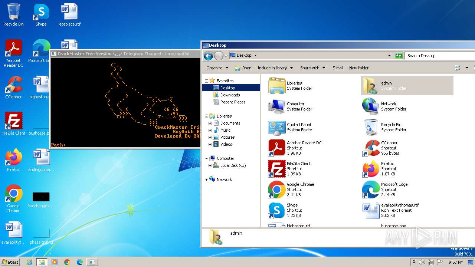Image resolution: width=475 pixels, height=267 pixels.
Task: Select CCleaner shortcut in Explorer list
Action: click(x=381, y=148)
